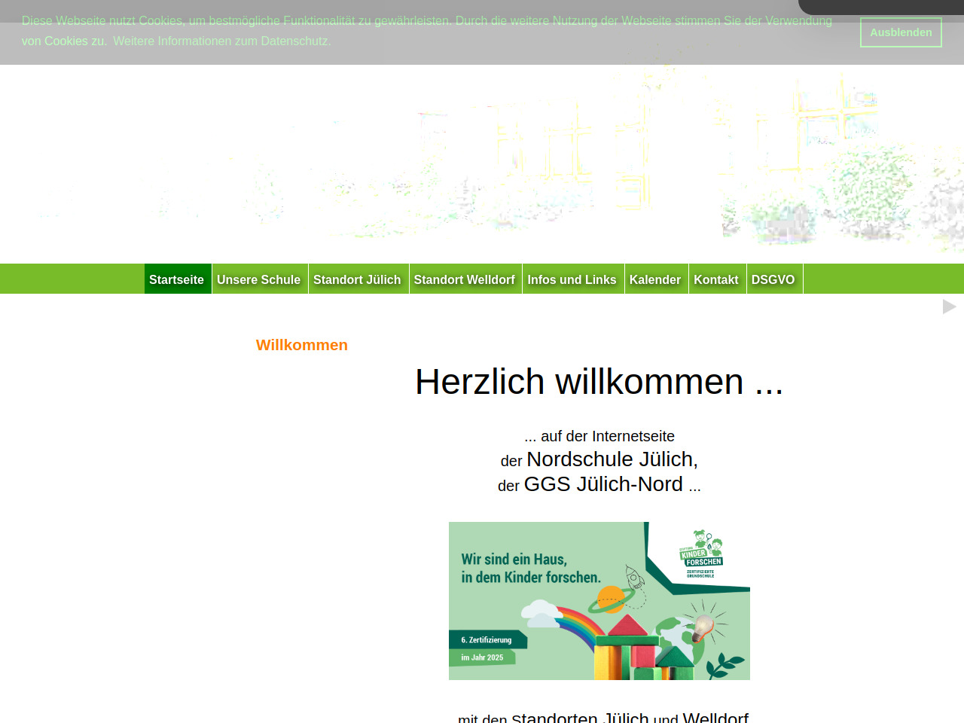Open the Infos und Links menu
Image resolution: width=964 pixels, height=723 pixels.
572,279
